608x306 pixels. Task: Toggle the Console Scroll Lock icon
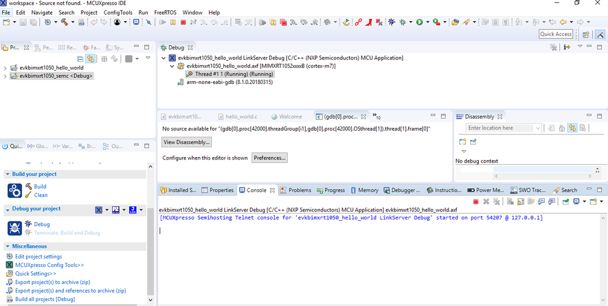(x=520, y=201)
